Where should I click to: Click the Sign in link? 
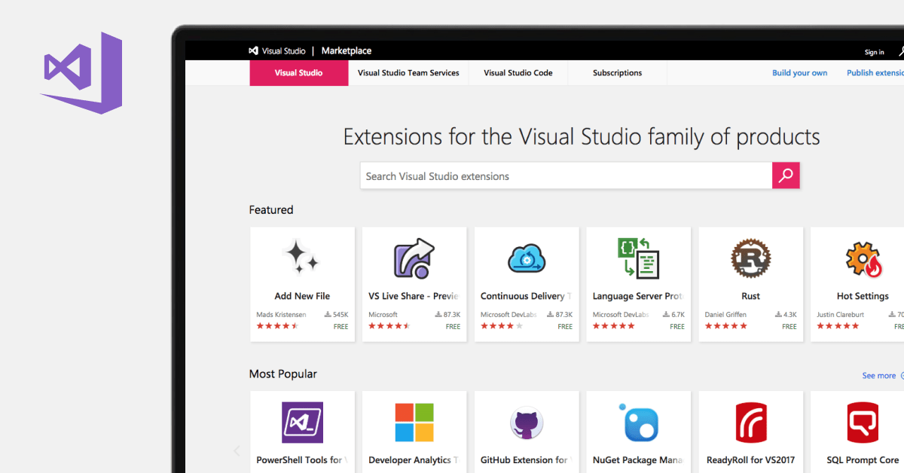point(875,52)
